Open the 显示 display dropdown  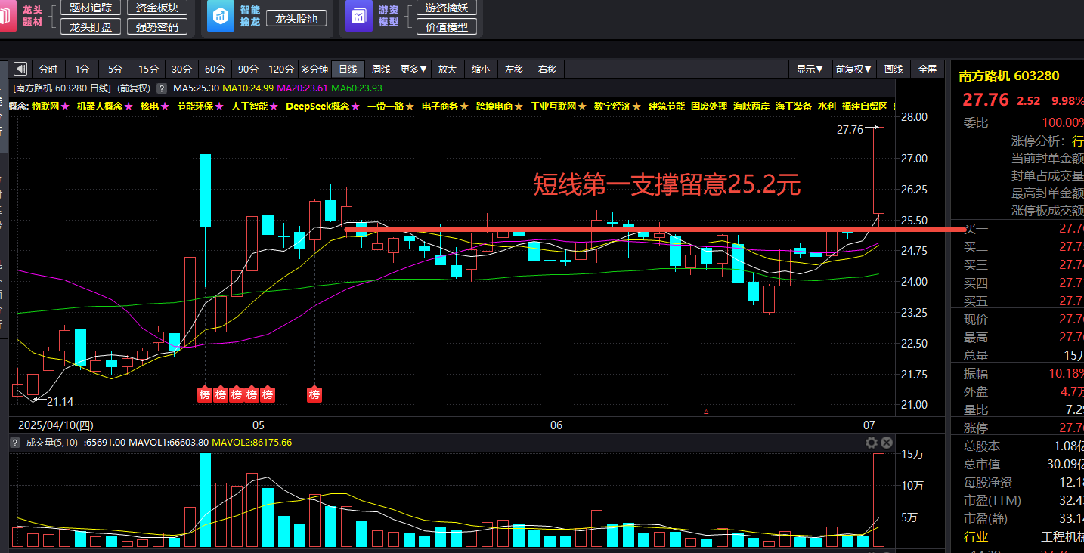810,70
